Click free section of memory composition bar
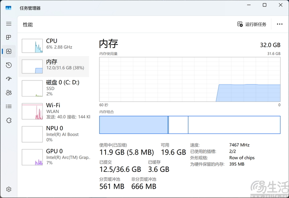Image resolution: width=289 pixels, height=198 pixels. 234,125
